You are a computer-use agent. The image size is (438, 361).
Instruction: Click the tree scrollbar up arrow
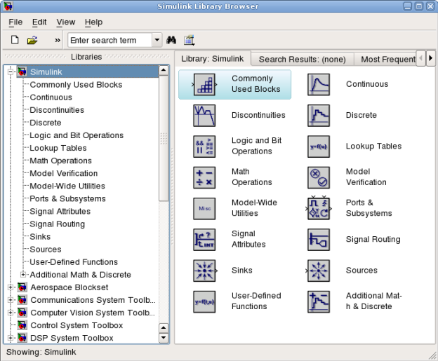pyautogui.click(x=164, y=70)
